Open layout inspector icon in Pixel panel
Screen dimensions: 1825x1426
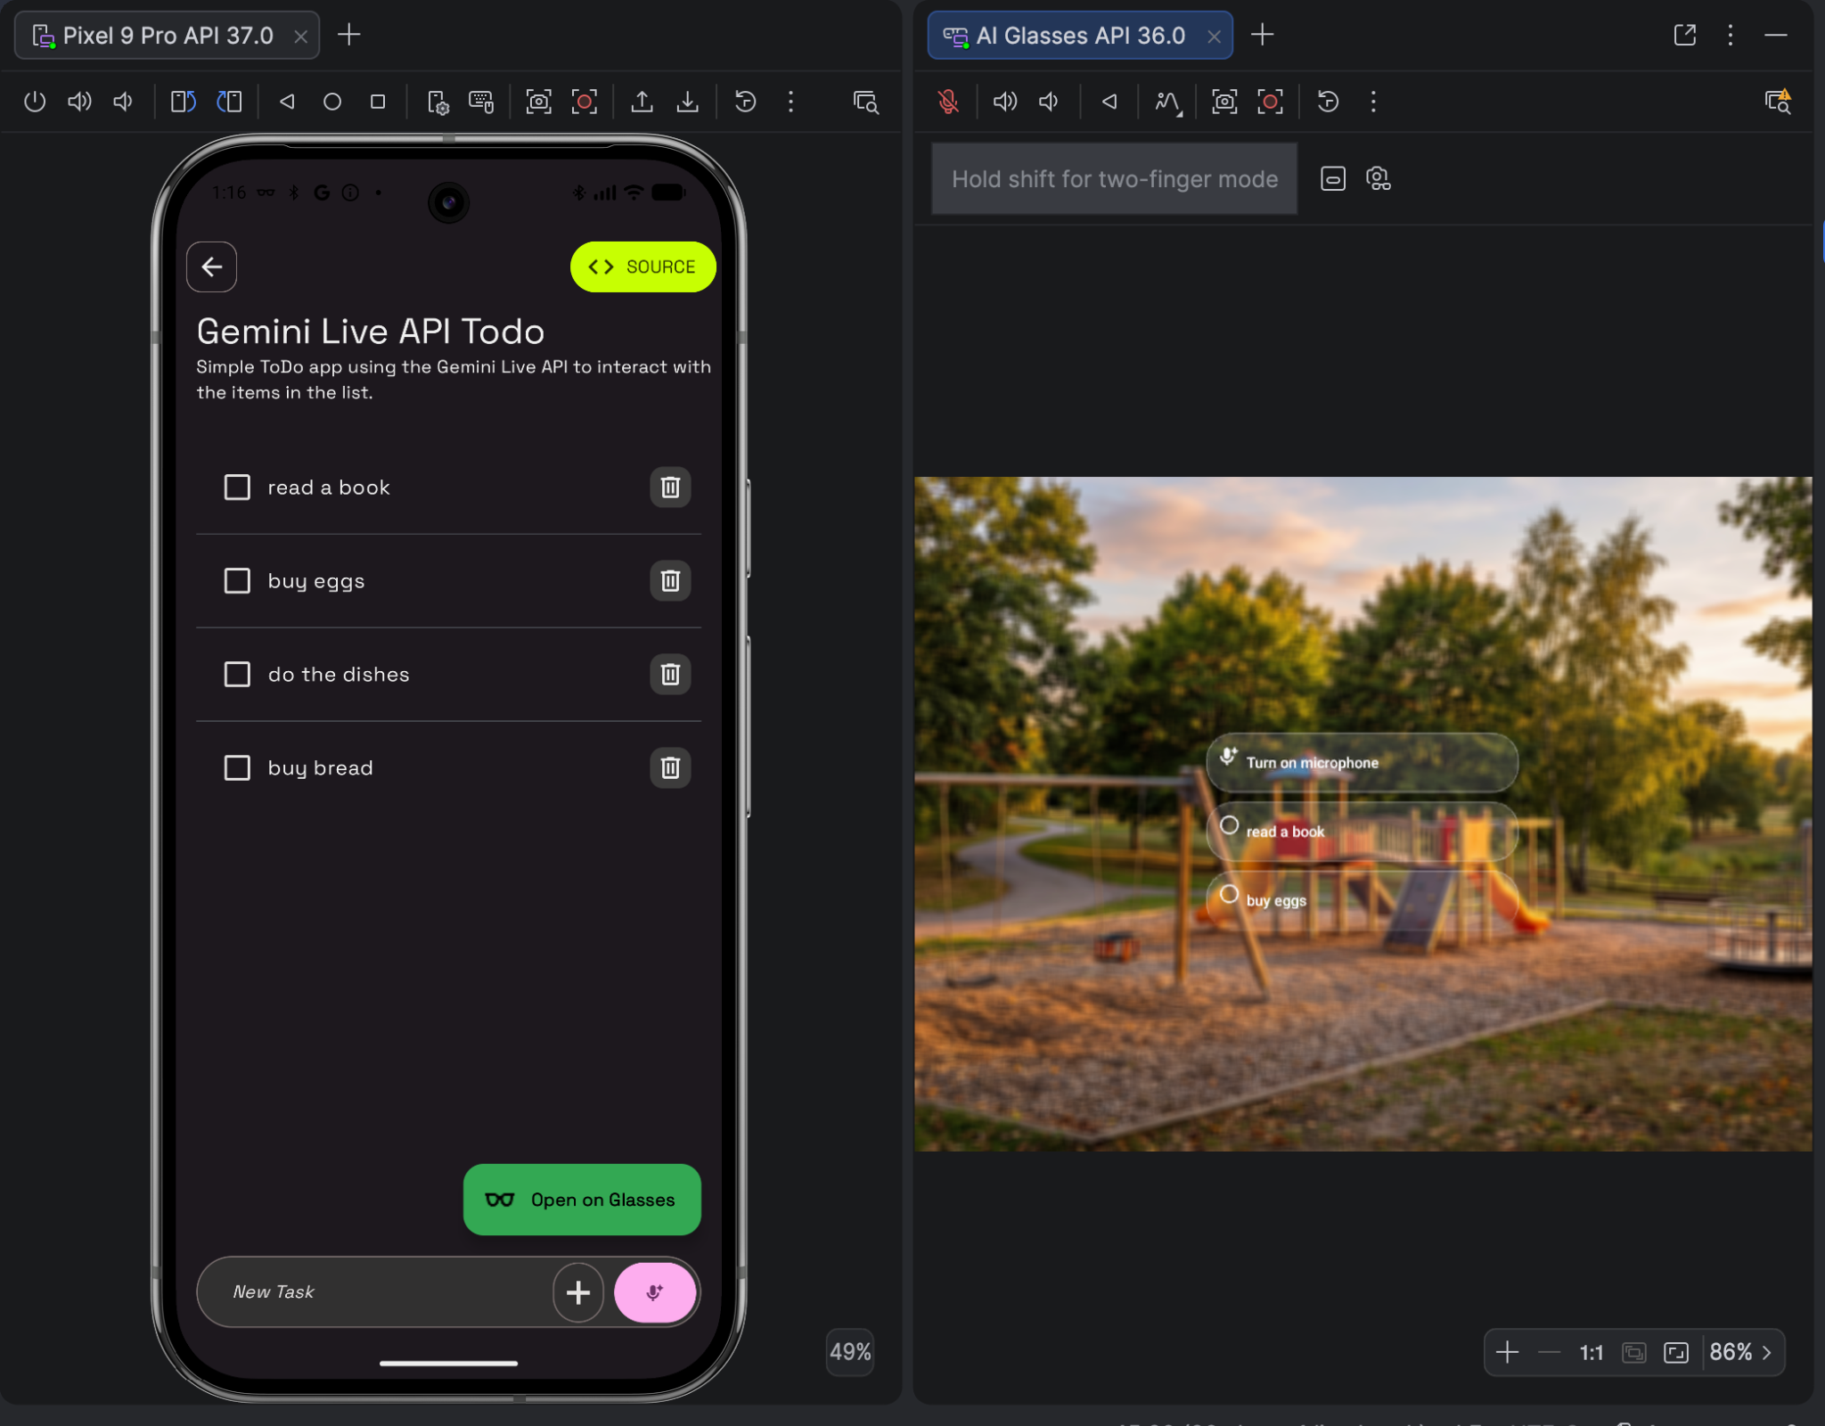coord(865,102)
